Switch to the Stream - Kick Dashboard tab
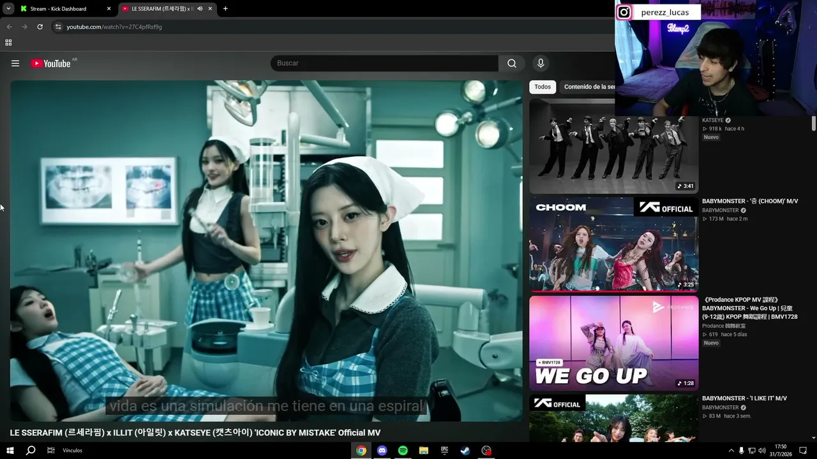This screenshot has width=817, height=459. [x=64, y=9]
